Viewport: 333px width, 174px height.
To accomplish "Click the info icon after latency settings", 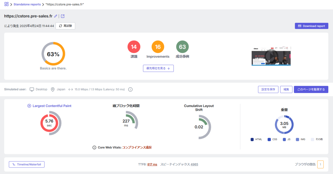I will pyautogui.click(x=130, y=89).
